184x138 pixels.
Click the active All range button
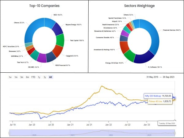(x=50, y=77)
